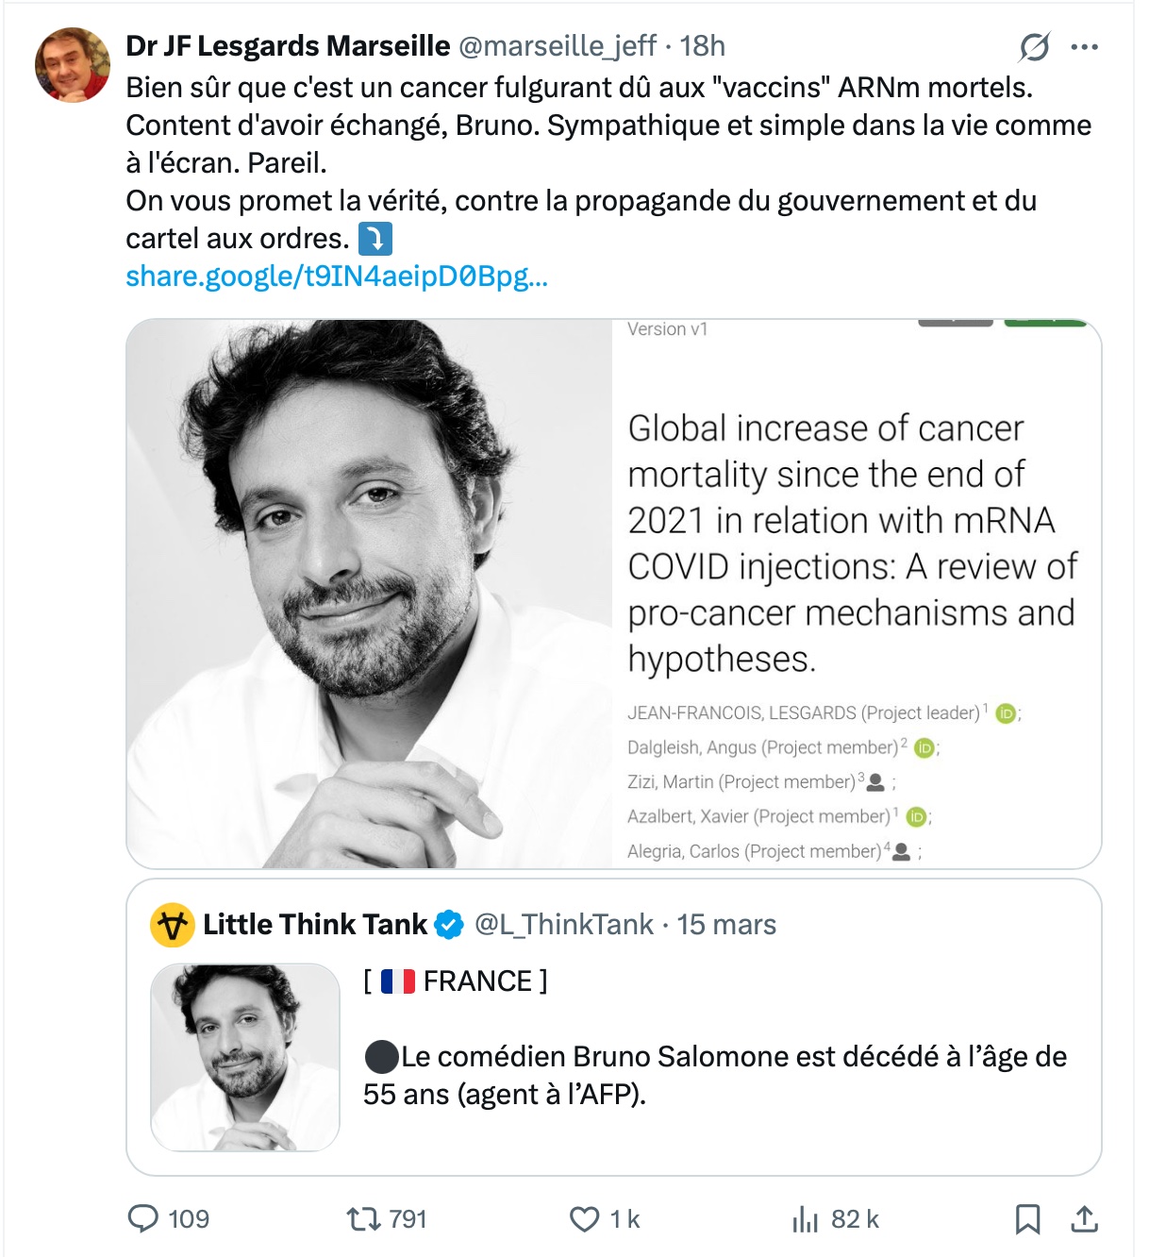Click the Little Think Tank logo avatar
This screenshot has height=1257, width=1149.
[172, 925]
